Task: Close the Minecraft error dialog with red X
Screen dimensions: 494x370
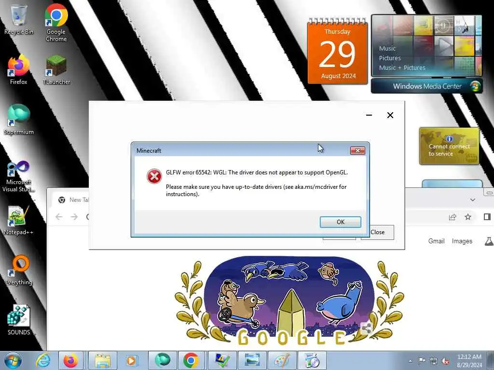Action: tap(357, 150)
